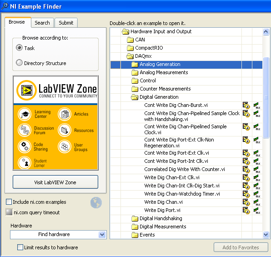Select Cont Write Dig Chan-Pipelined Sample Clock with Handshaking.vi
This screenshot has width=271, height=257.
(192, 116)
